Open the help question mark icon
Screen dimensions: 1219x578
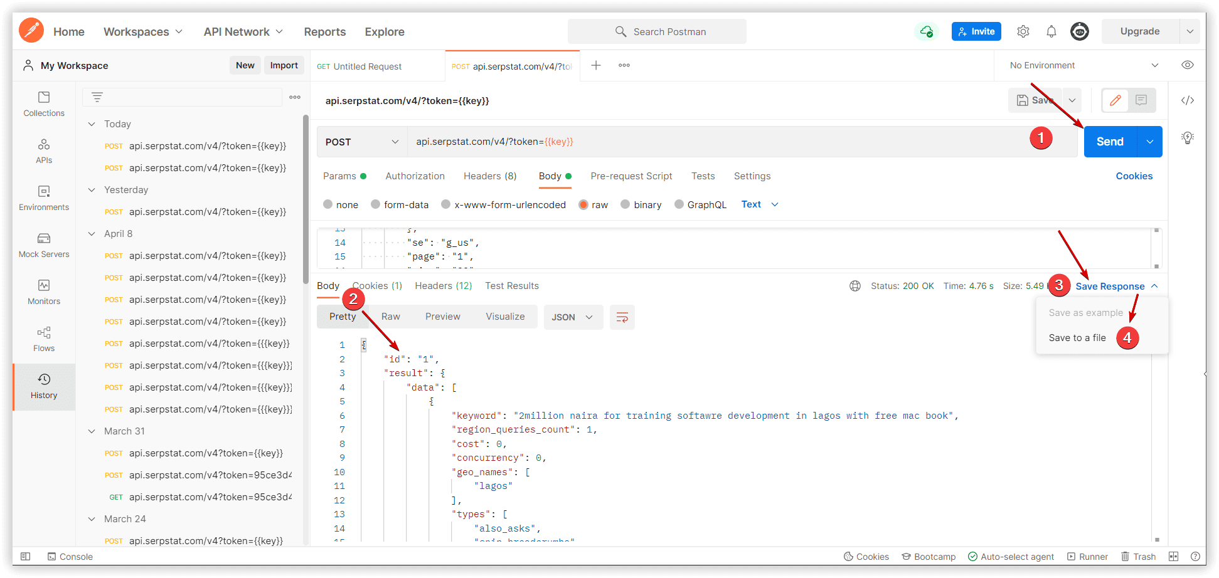(x=1195, y=556)
